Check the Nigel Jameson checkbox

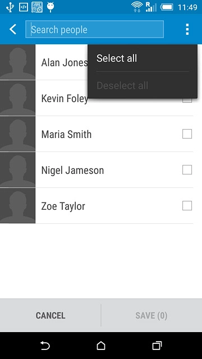[187, 170]
